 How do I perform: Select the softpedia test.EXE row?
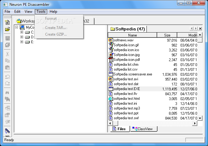click(153, 89)
